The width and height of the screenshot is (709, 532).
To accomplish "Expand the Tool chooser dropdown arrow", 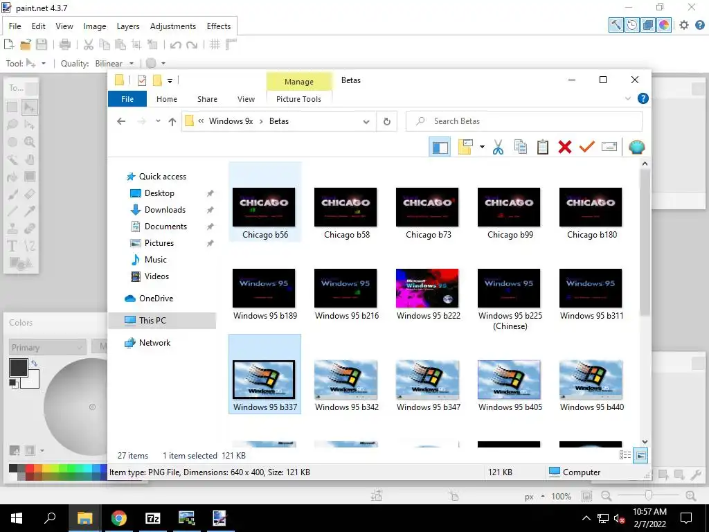I will coord(44,63).
